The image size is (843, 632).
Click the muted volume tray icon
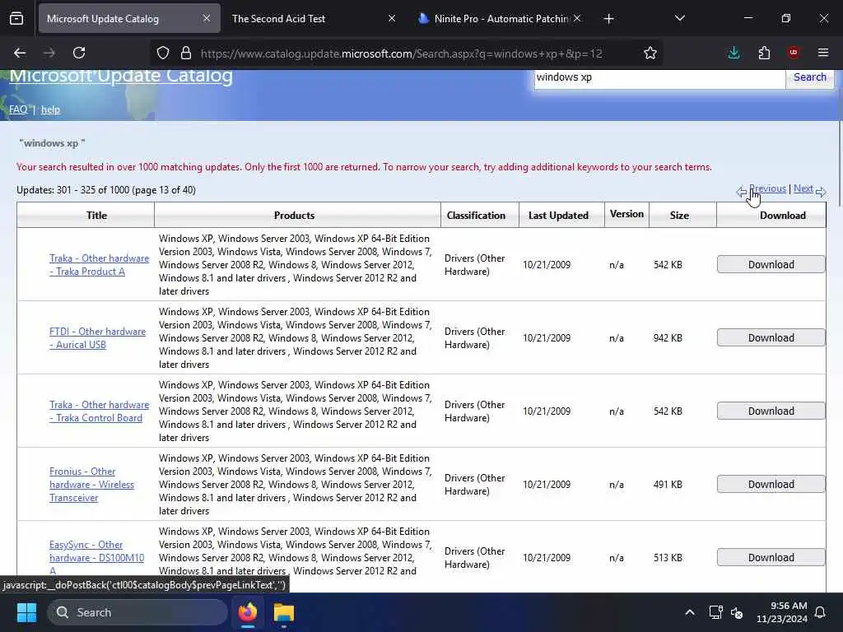(737, 612)
